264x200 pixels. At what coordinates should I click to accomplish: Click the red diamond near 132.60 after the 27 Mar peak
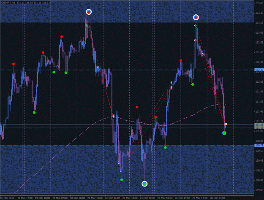point(203,54)
